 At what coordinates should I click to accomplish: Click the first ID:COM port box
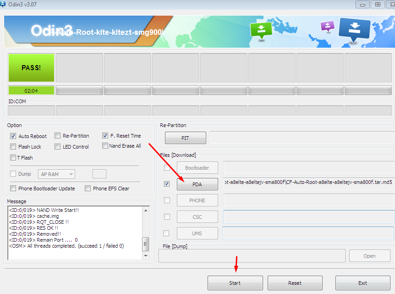(x=31, y=111)
